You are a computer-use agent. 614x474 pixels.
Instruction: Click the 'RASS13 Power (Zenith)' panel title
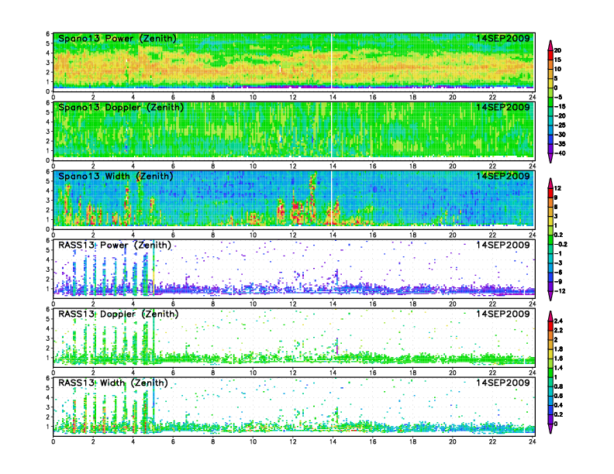[x=115, y=246]
